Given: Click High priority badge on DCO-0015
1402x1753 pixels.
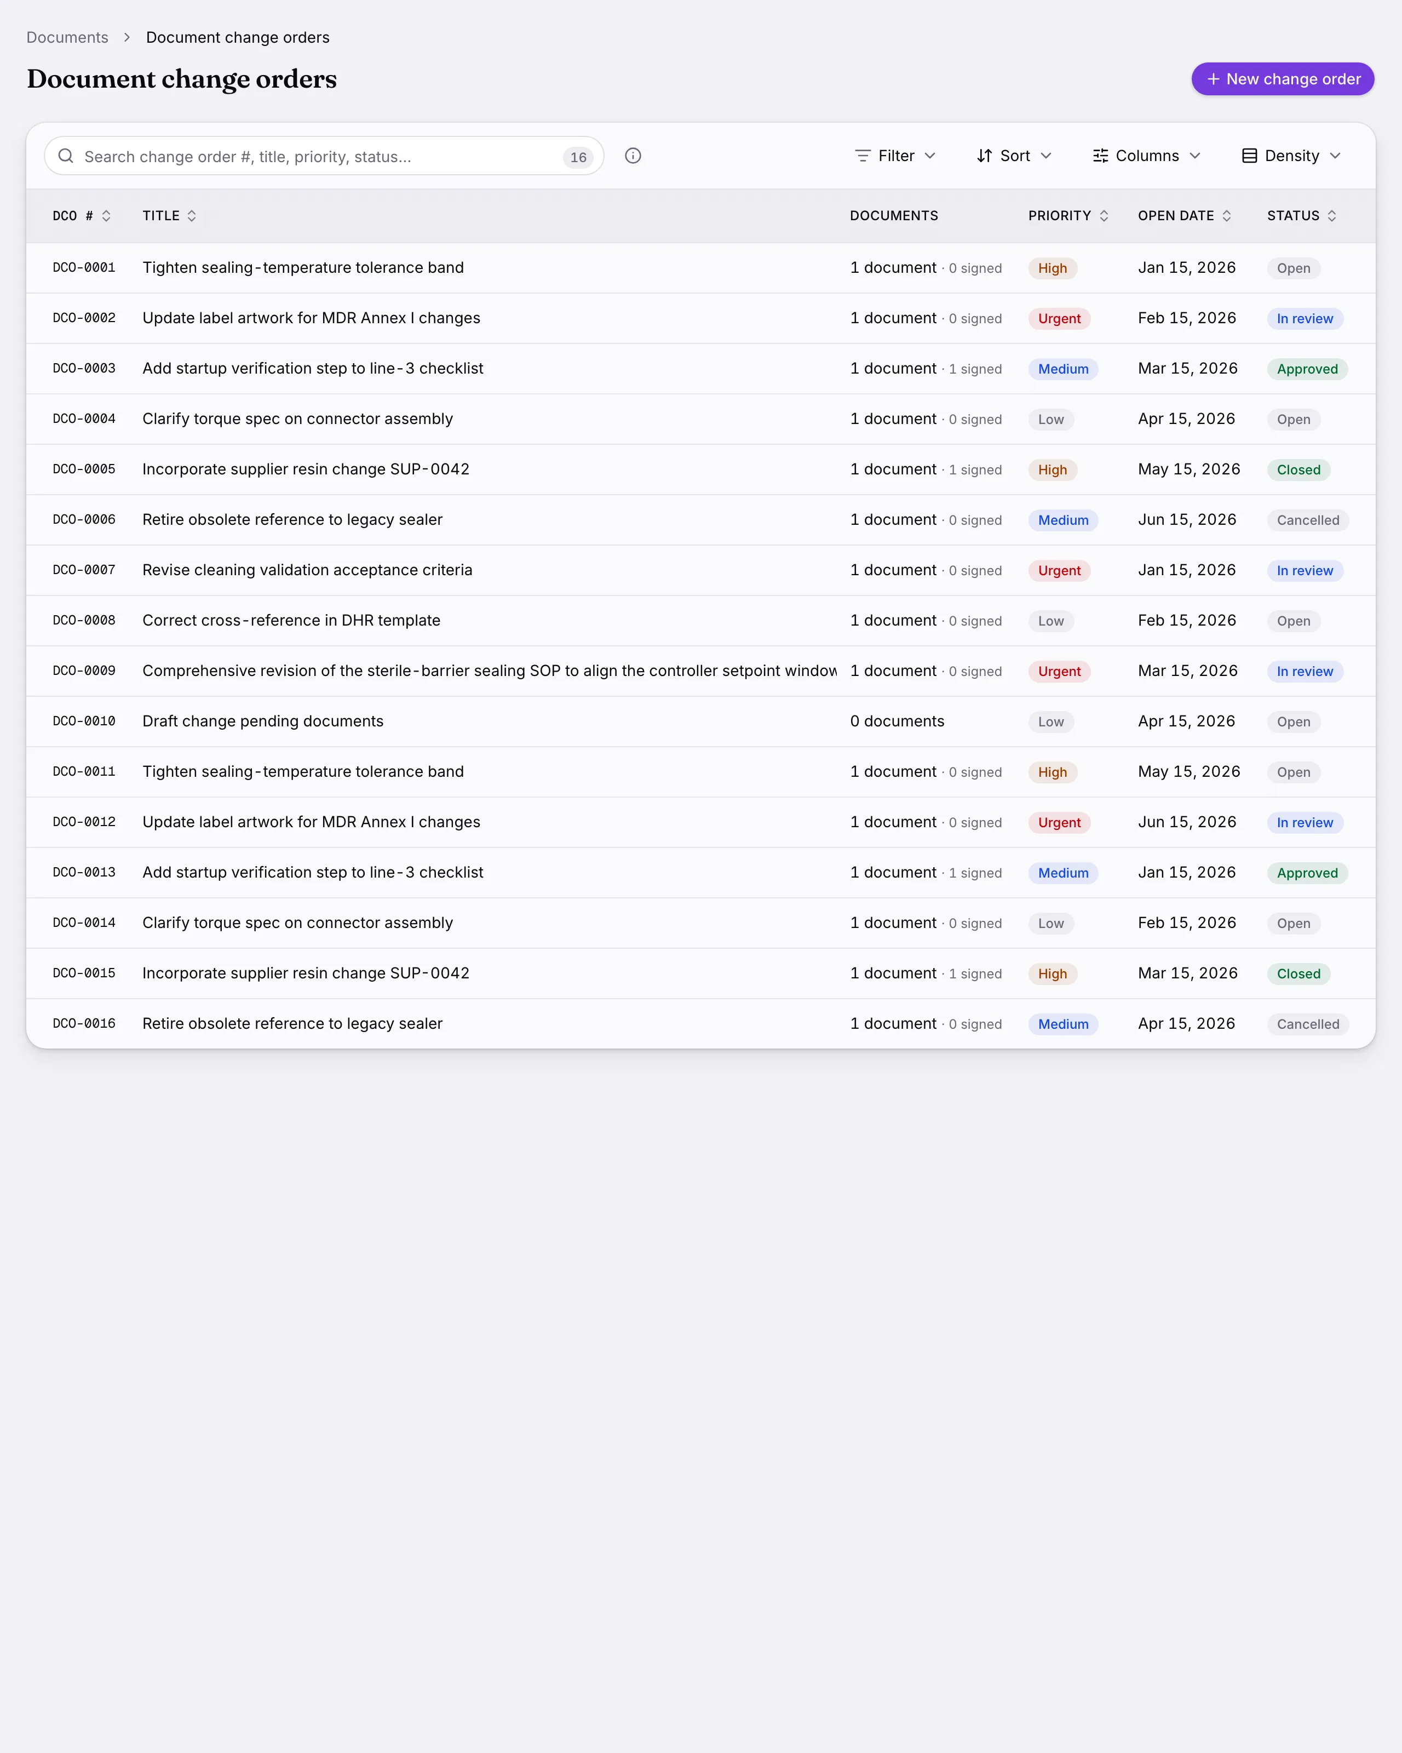Looking at the screenshot, I should tap(1053, 973).
